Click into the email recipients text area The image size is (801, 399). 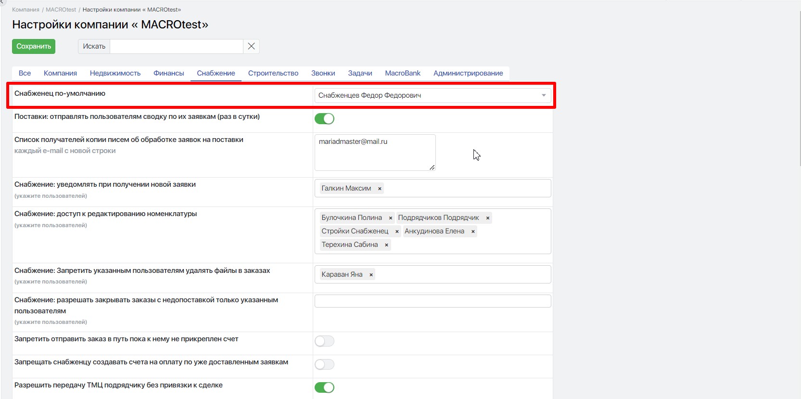375,153
